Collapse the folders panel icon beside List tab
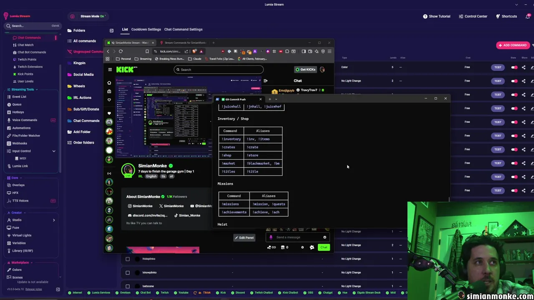The height and width of the screenshot is (300, 534). (111, 30)
